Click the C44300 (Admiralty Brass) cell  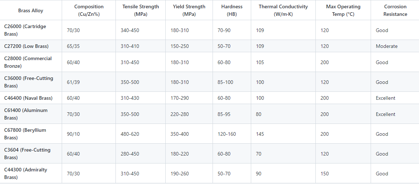point(26,174)
